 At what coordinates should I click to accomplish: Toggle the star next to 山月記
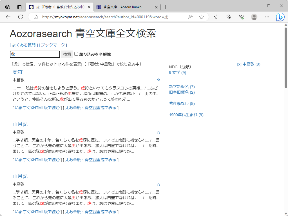[158, 132]
